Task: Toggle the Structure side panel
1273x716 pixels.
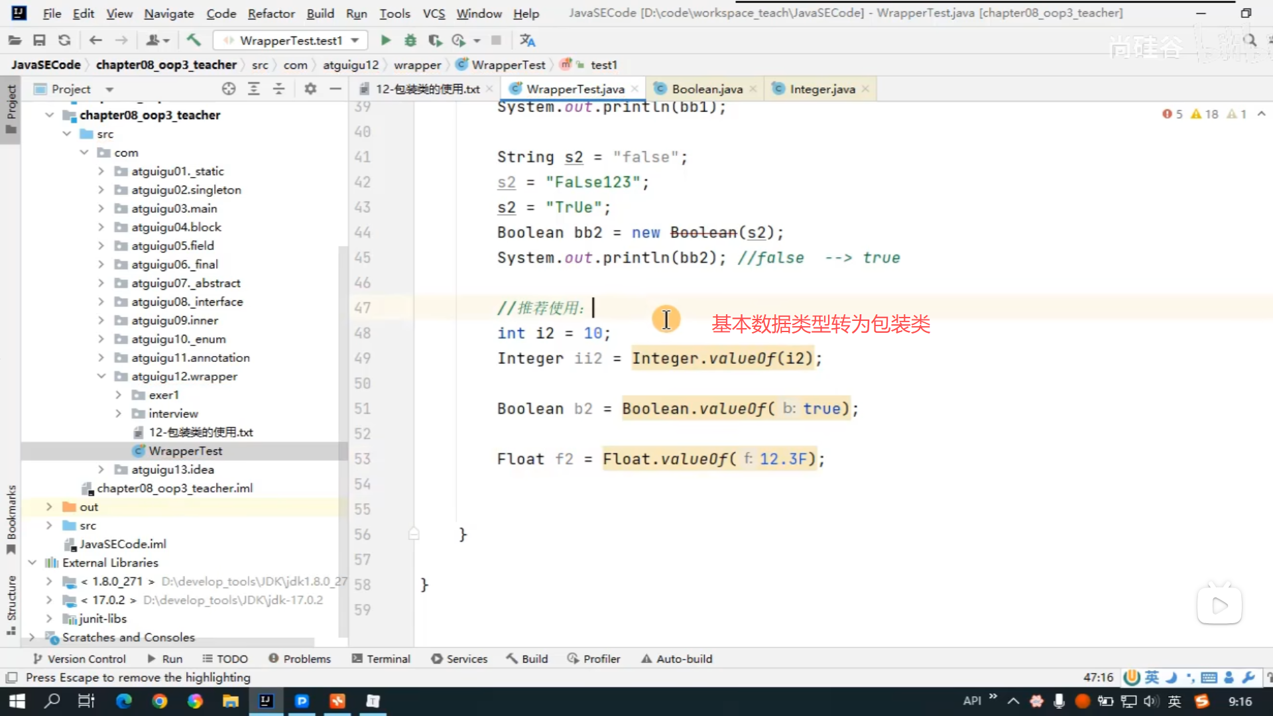Action: click(x=11, y=605)
